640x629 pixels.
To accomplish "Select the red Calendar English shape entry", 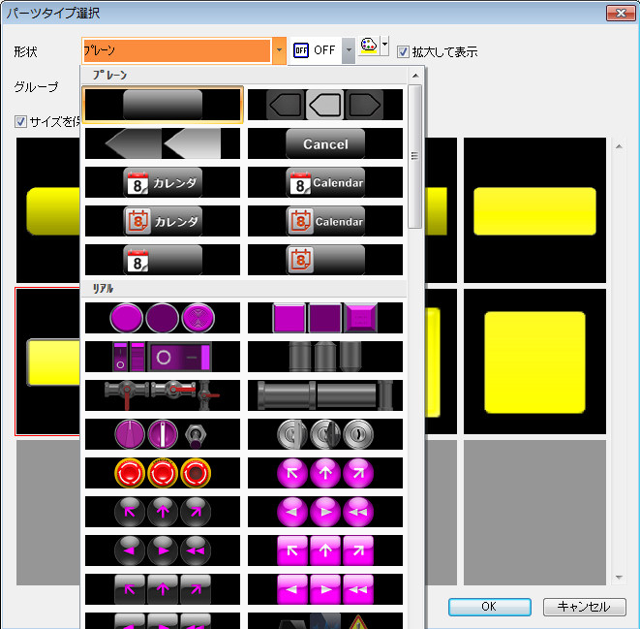I will (325, 182).
